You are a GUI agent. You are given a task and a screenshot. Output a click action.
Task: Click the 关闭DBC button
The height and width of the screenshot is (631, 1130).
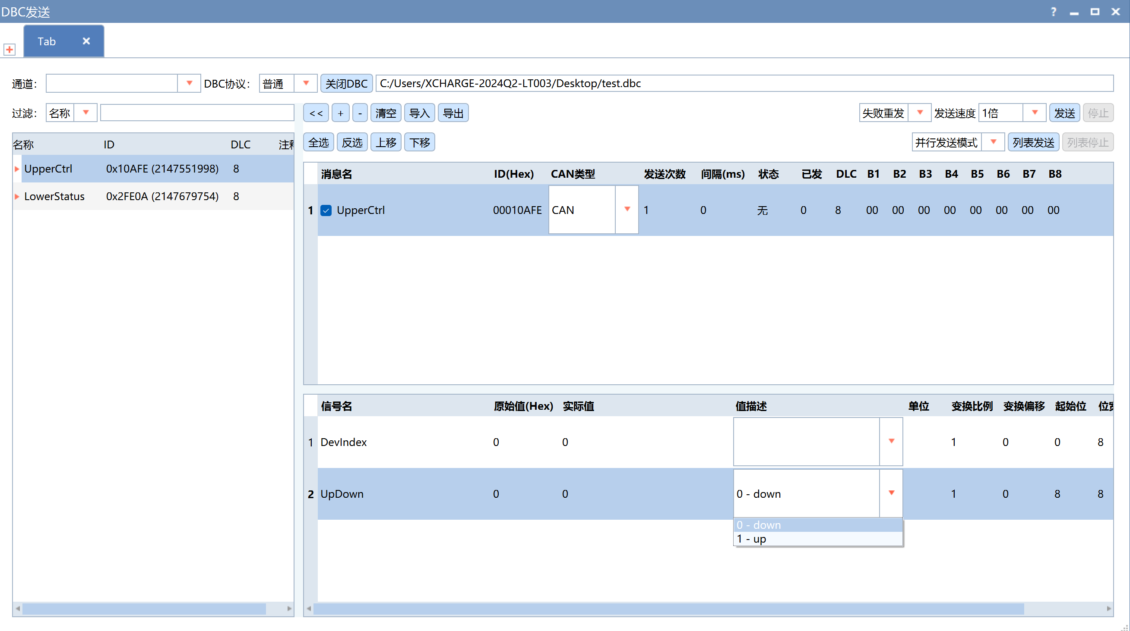346,83
